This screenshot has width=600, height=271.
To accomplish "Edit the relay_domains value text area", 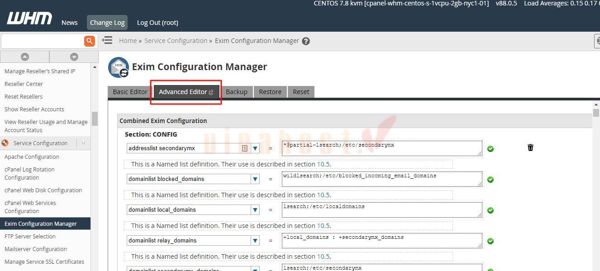I will pos(382,240).
